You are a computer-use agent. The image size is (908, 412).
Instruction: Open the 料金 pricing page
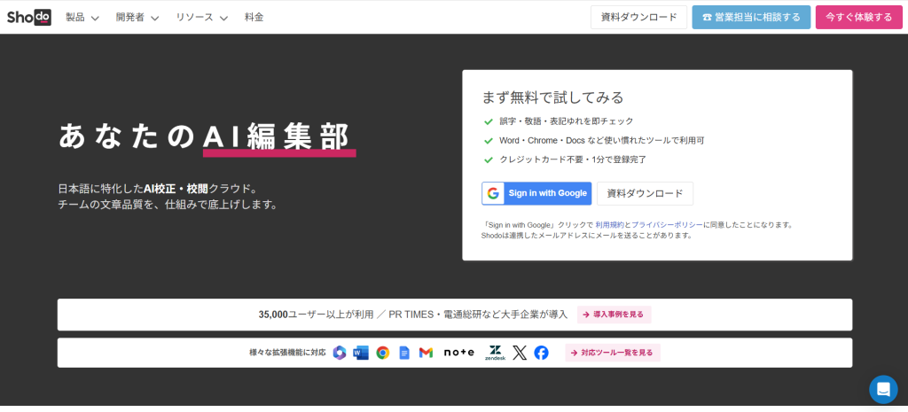click(254, 17)
